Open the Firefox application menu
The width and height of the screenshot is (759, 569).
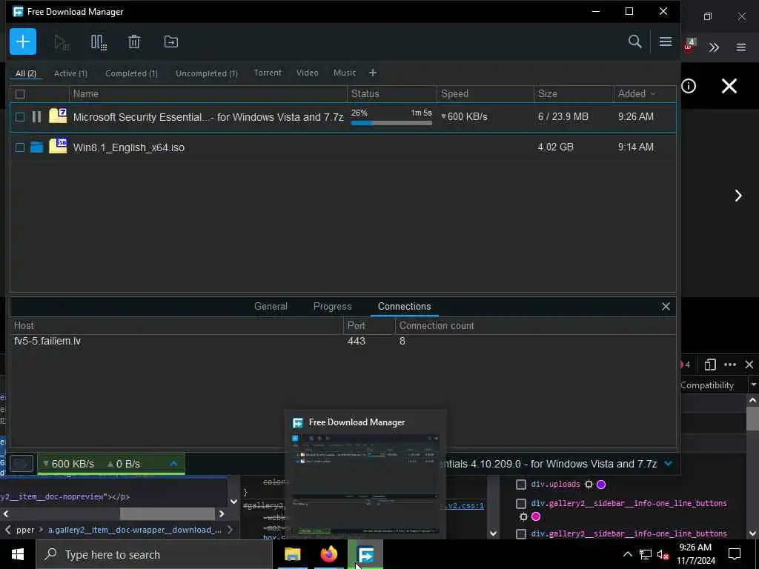[741, 47]
